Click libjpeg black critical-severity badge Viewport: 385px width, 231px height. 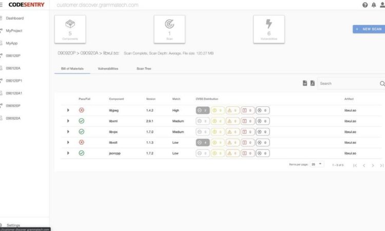click(x=262, y=110)
